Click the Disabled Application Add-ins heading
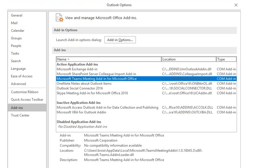This screenshot has height=168, width=258. [x=79, y=122]
